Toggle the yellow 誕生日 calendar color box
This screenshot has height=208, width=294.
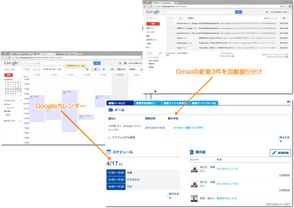coord(5,115)
